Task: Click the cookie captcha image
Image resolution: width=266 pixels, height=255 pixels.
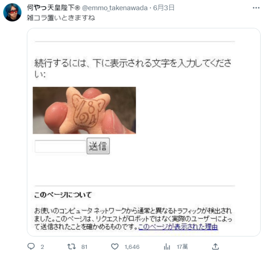Action: pos(84,110)
